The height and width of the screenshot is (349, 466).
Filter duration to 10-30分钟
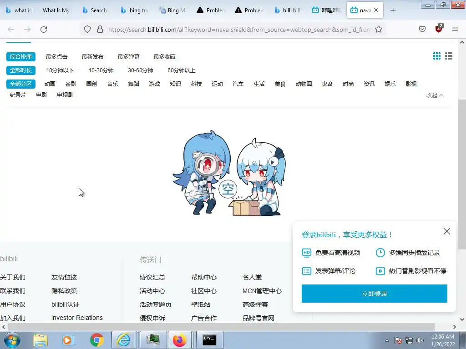pyautogui.click(x=101, y=70)
